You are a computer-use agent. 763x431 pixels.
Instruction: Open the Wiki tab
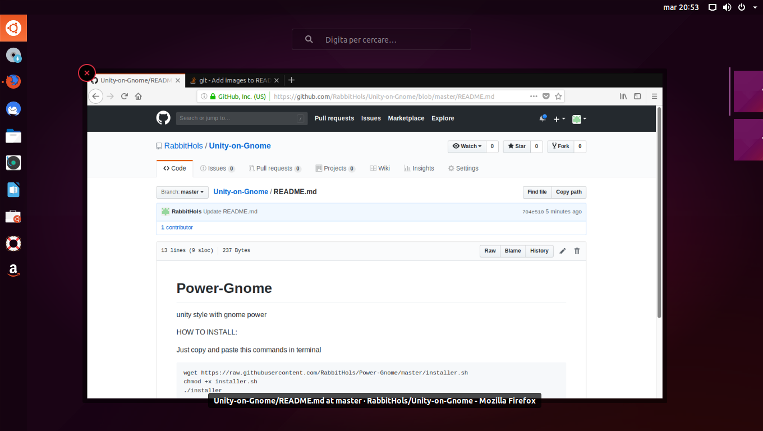[x=380, y=168]
